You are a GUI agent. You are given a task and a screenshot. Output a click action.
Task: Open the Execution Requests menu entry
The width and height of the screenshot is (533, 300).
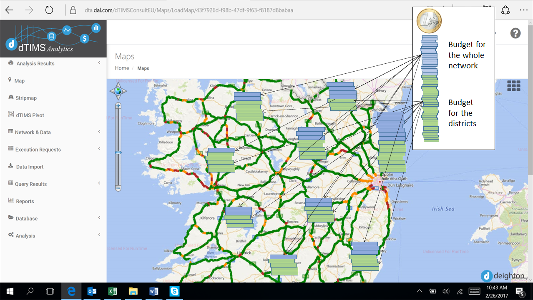click(x=38, y=149)
